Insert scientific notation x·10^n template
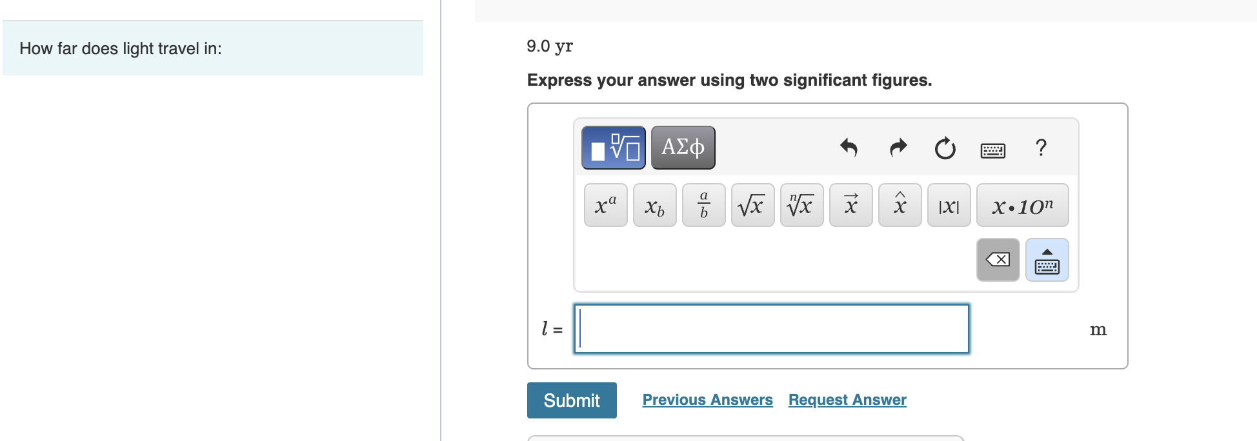This screenshot has width=1257, height=441. (1022, 205)
